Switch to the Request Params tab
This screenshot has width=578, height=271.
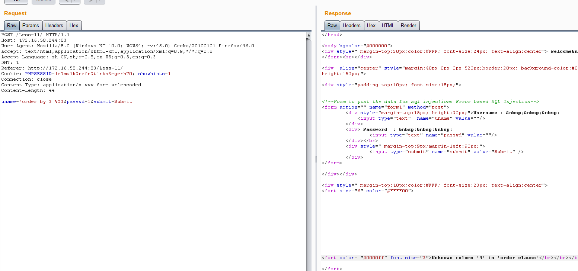pos(31,25)
